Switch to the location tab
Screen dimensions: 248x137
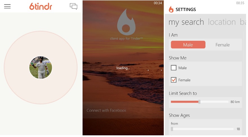(222, 22)
